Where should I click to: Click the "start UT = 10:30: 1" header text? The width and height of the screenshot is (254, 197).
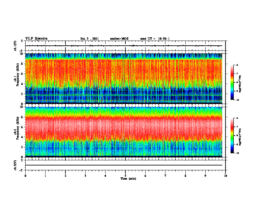pyautogui.click(x=155, y=39)
